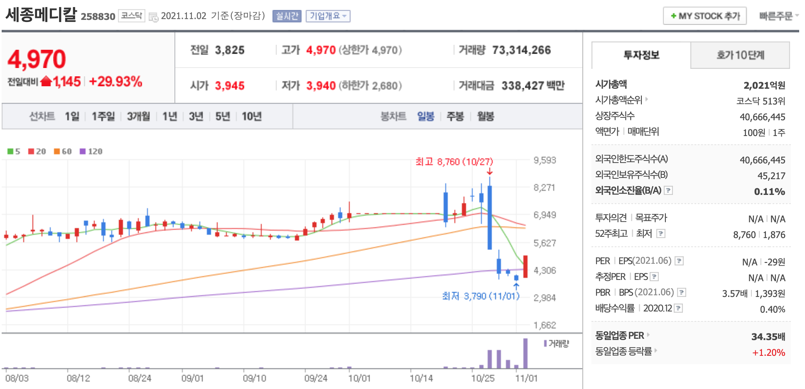Select the 1일 line chart period
This screenshot has height=389, width=805.
pyautogui.click(x=72, y=117)
